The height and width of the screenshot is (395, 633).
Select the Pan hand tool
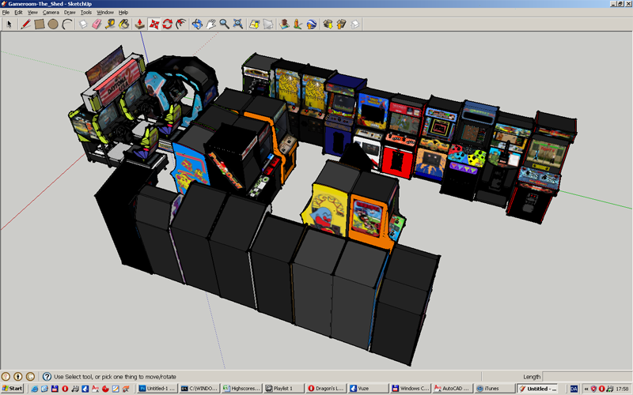pyautogui.click(x=210, y=24)
